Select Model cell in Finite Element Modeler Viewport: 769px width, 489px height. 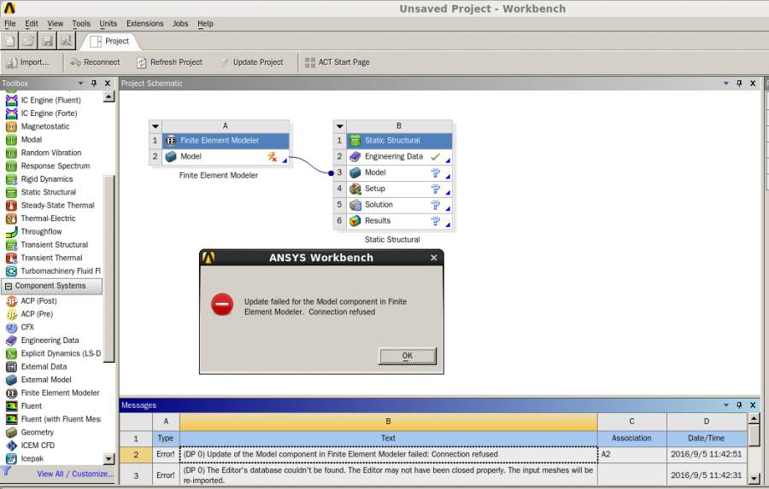tap(226, 157)
